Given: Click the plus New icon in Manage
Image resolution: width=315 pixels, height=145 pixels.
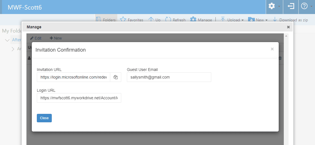Looking at the screenshot, I should point(51,38).
